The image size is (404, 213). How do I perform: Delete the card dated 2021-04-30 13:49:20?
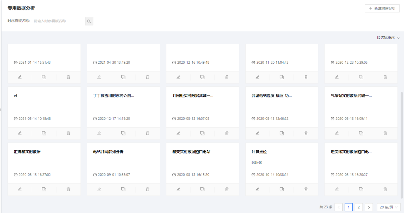pos(148,77)
